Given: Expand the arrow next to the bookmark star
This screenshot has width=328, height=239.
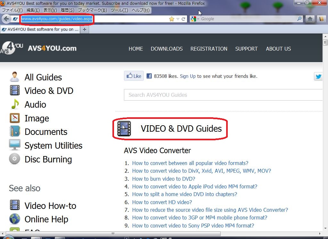Looking at the screenshot, I should (x=177, y=19).
